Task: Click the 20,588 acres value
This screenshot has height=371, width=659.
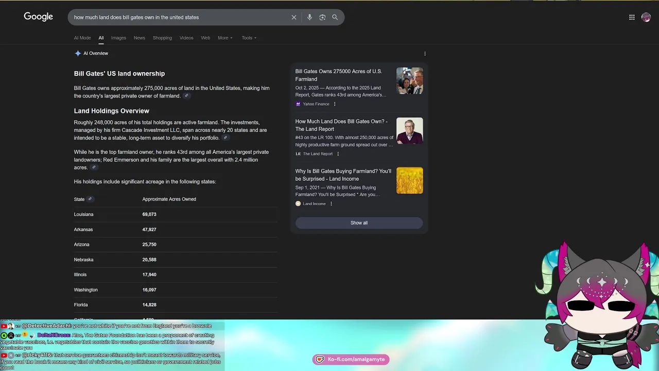Action: coord(149,260)
